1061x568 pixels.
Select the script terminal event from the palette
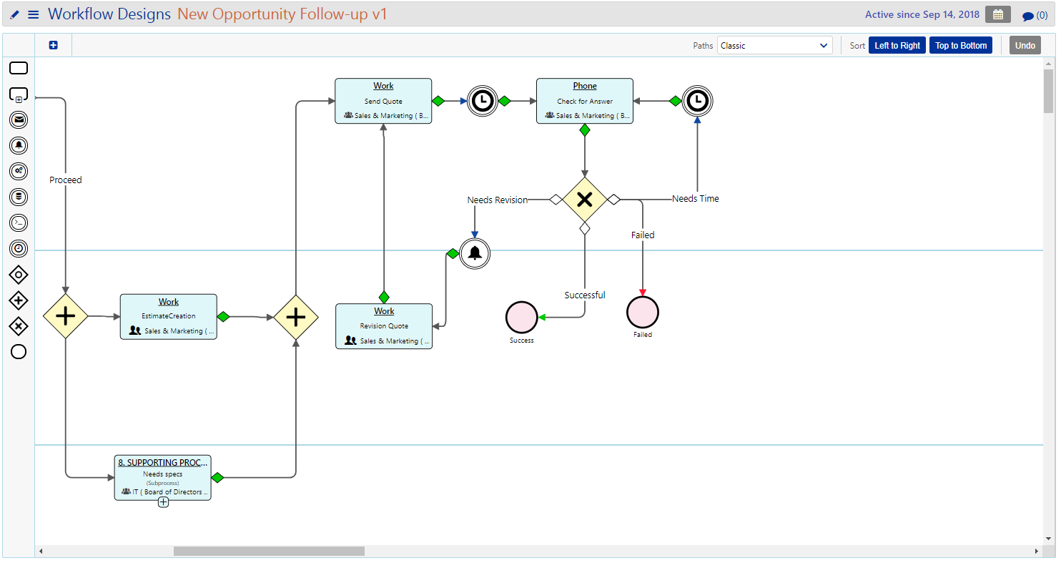18,222
